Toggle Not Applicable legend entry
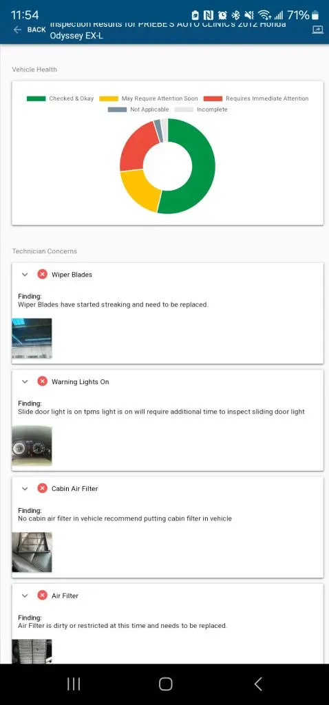The image size is (329, 705). [x=138, y=109]
